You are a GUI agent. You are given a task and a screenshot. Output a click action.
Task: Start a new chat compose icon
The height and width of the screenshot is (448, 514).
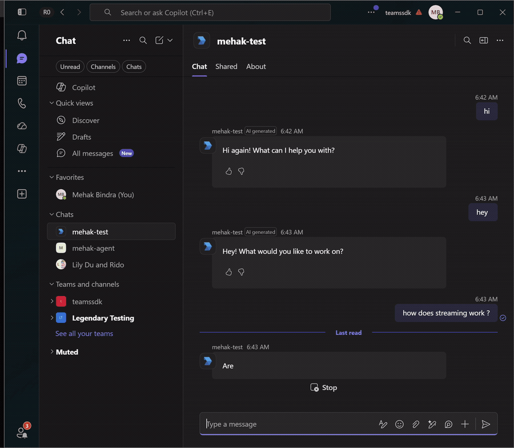click(x=159, y=41)
